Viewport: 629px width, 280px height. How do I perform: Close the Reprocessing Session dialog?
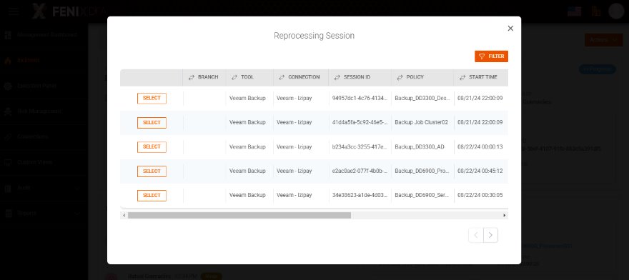(510, 29)
